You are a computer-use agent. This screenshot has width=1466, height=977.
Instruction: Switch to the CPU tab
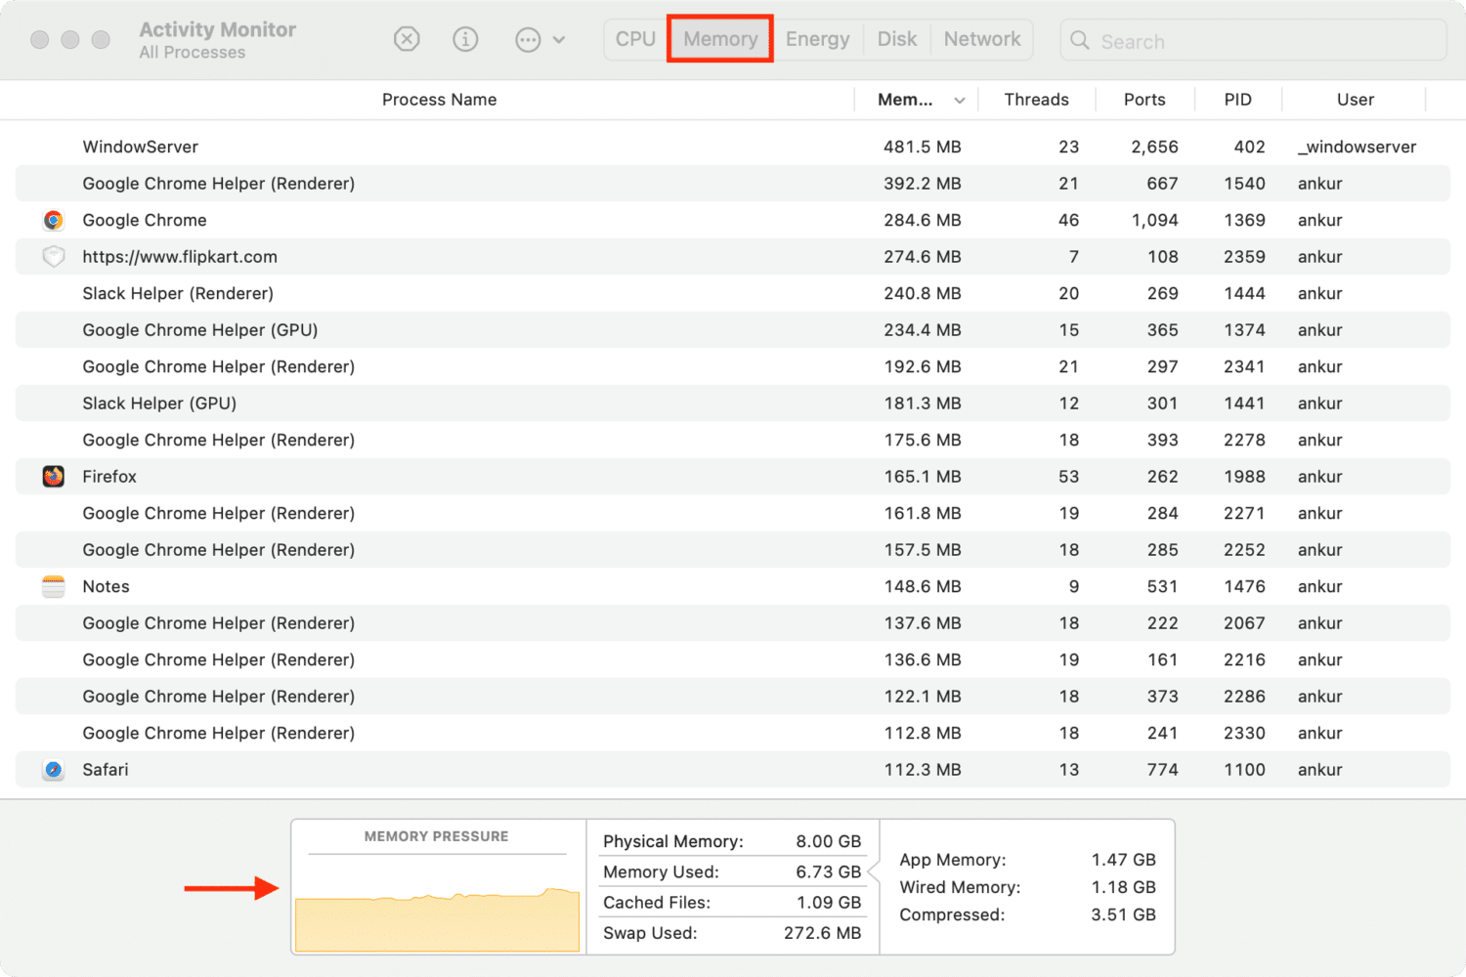pos(635,39)
